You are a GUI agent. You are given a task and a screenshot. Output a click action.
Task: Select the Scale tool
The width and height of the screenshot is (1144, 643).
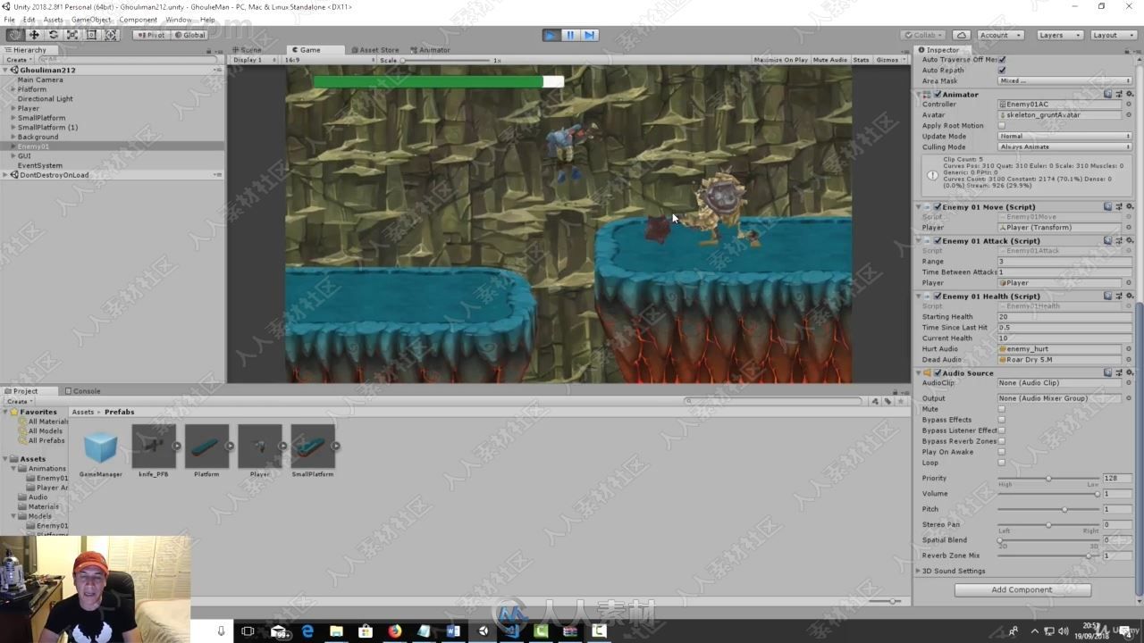(x=72, y=35)
